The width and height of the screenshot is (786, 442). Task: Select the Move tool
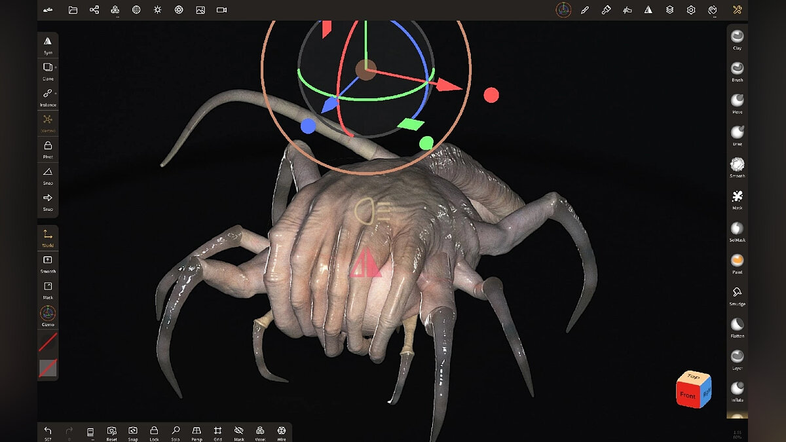738,103
